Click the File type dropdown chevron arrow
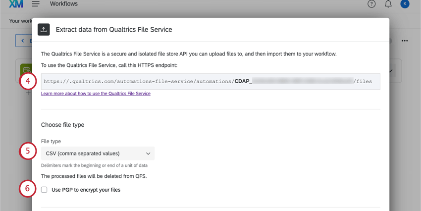 [x=148, y=154]
